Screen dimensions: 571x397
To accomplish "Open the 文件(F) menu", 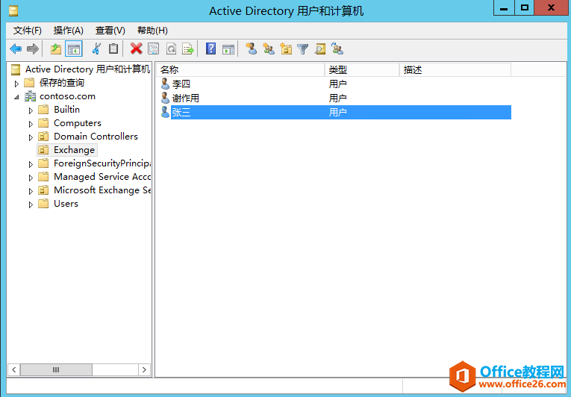I will coord(28,31).
